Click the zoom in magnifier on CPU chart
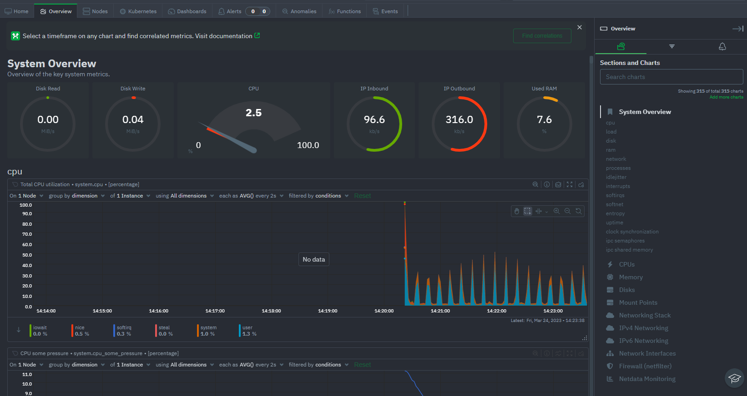 (556, 211)
